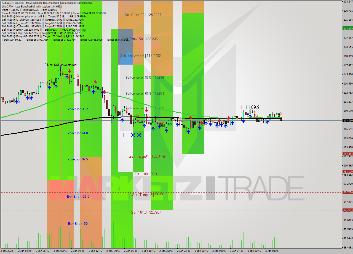Click 'Sell correction 38.2 | 110.405' label
This screenshot has height=254, width=353.
[x=145, y=108]
